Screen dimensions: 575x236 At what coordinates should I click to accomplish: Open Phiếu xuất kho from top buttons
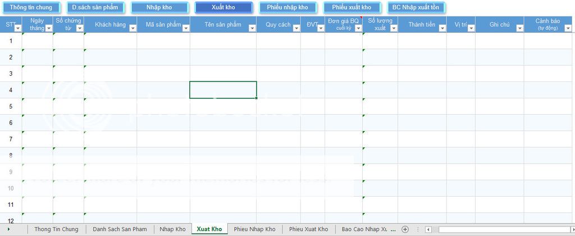point(352,7)
